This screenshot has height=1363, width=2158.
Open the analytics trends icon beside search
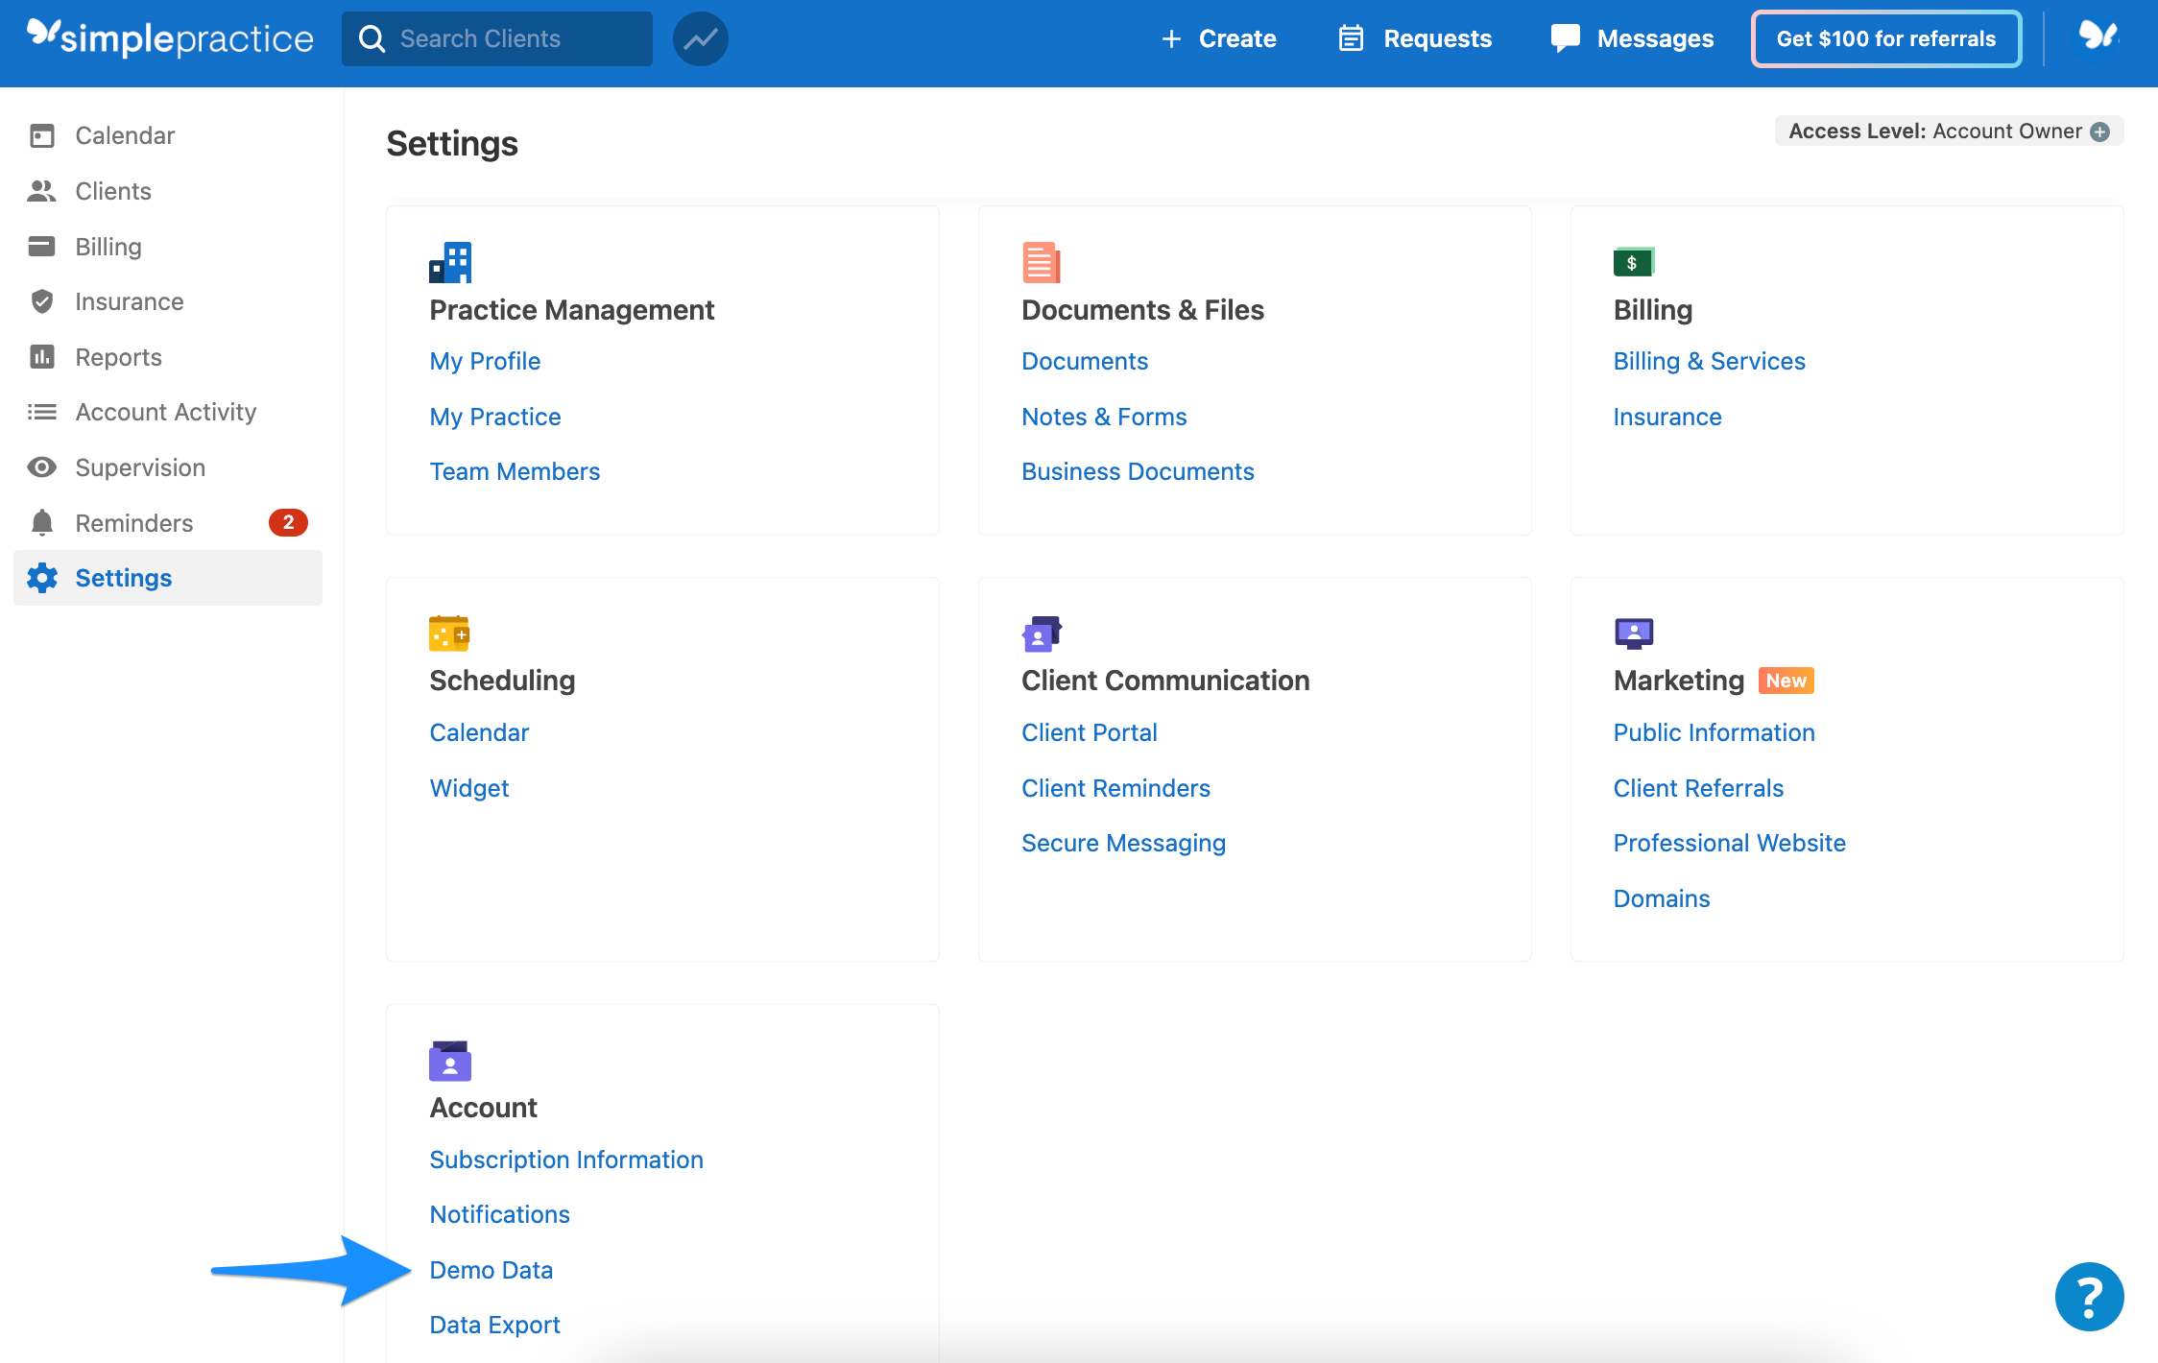pyautogui.click(x=700, y=38)
